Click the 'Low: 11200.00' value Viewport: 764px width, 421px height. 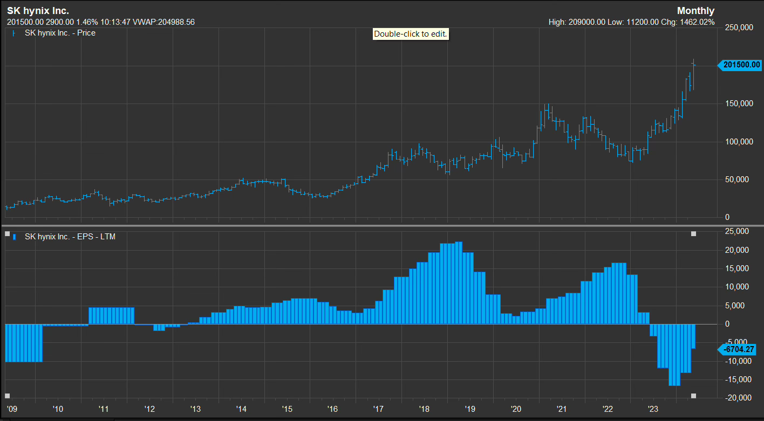tap(635, 22)
